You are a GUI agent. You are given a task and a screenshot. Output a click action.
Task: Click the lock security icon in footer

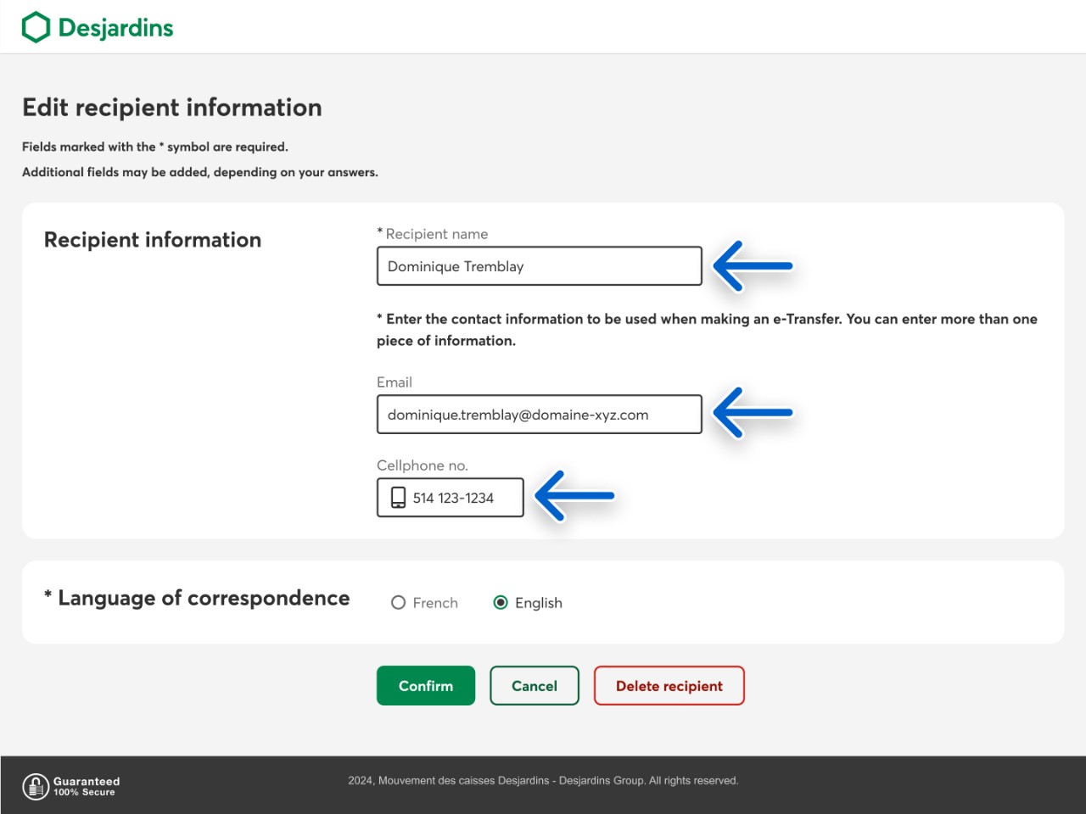(x=36, y=786)
